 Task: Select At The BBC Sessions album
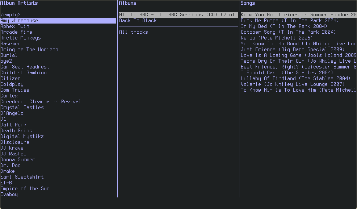point(178,14)
